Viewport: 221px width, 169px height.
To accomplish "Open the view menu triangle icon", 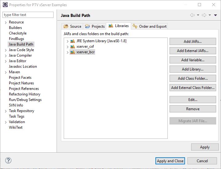I will 215,15.
